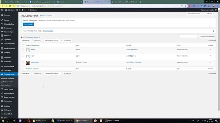Open top Действия bulk actions dropdown

pyautogui.click(x=26, y=41)
